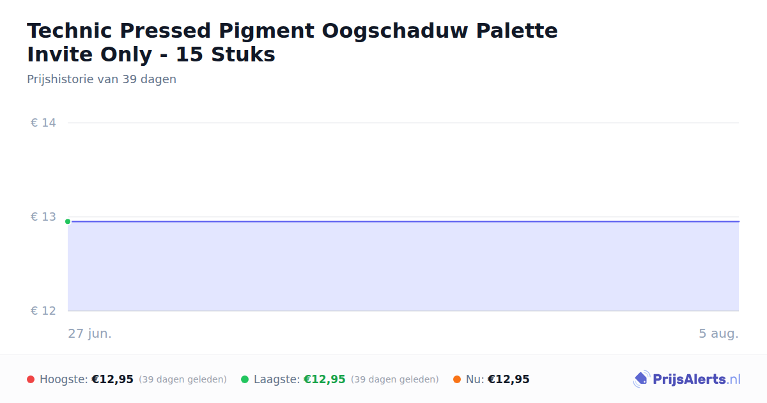The width and height of the screenshot is (767, 403).
Task: Select the green data point on the chart line
Action: [x=68, y=221]
